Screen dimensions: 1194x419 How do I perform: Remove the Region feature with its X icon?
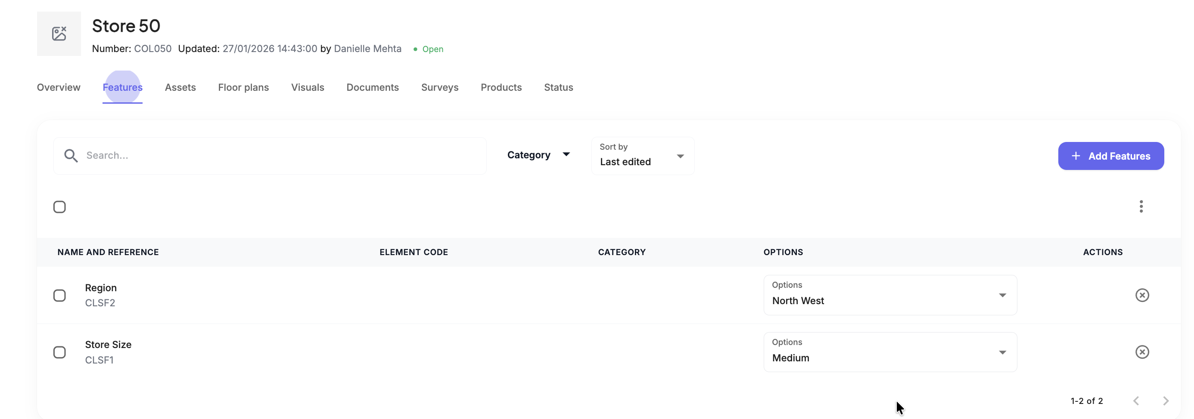click(x=1142, y=295)
